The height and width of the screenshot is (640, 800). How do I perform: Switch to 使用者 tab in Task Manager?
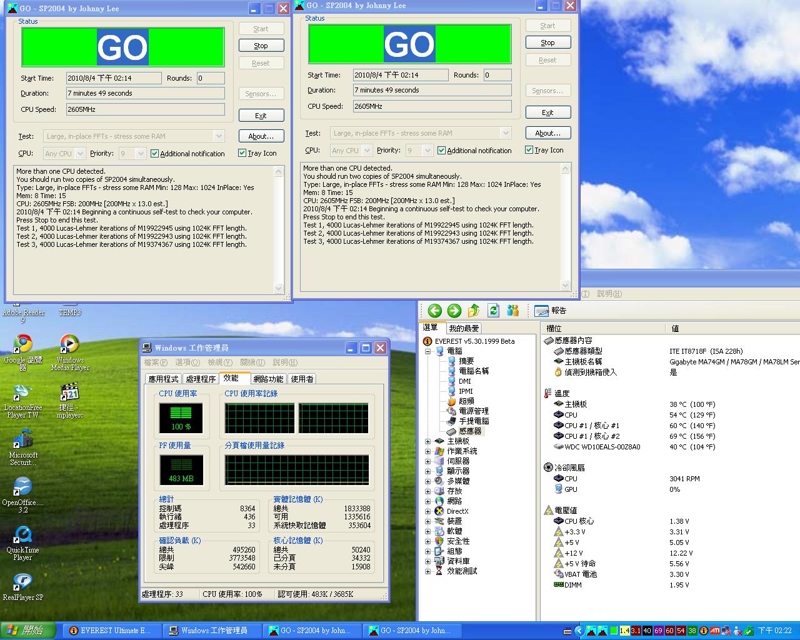pos(302,379)
